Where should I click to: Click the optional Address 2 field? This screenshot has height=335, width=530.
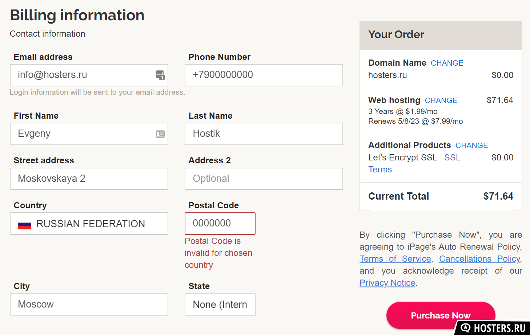click(264, 179)
